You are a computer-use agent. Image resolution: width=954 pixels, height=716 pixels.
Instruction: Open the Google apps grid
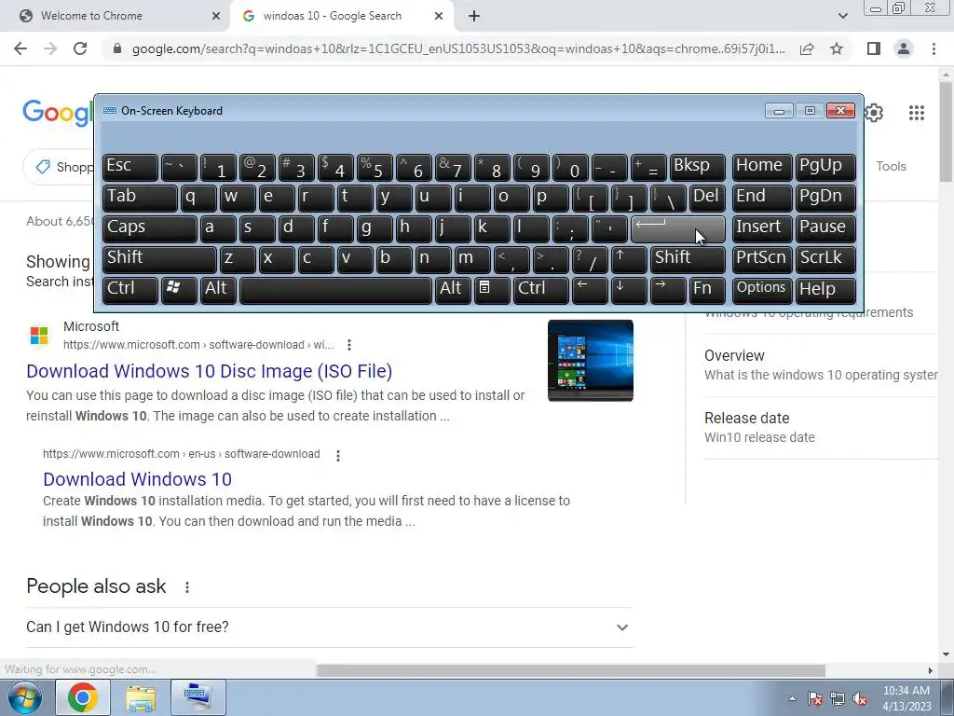pyautogui.click(x=917, y=113)
